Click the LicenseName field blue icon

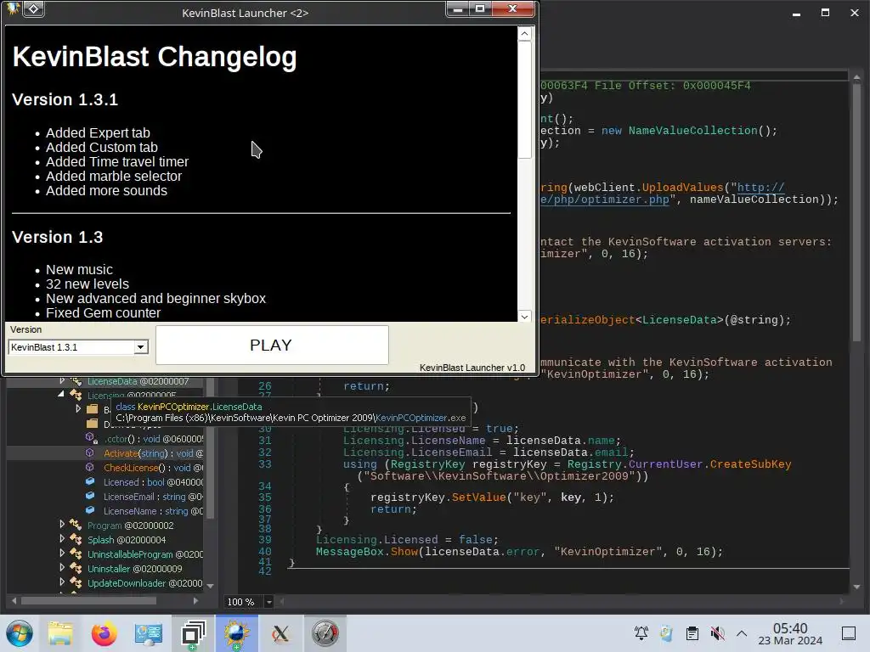(90, 510)
